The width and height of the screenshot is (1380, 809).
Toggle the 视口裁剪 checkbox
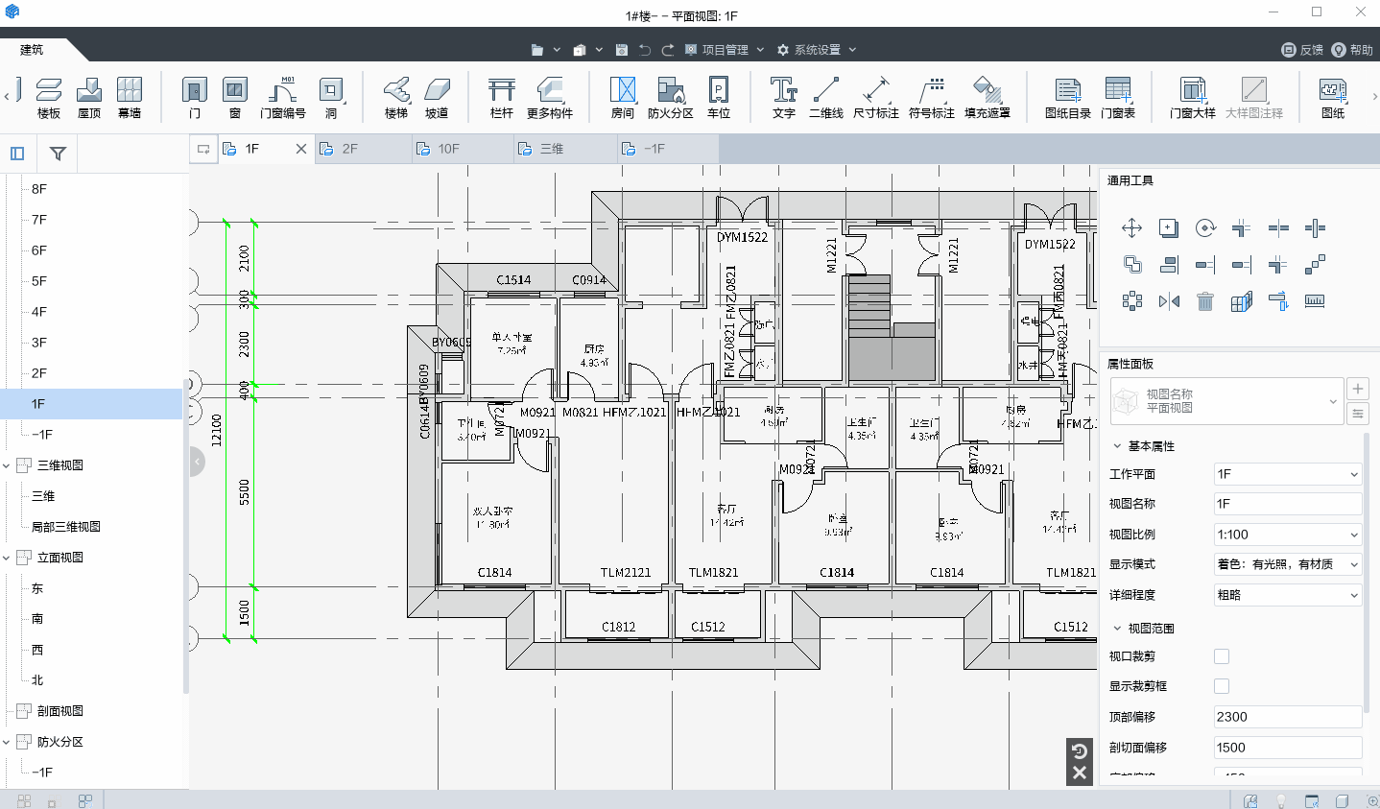(x=1222, y=656)
